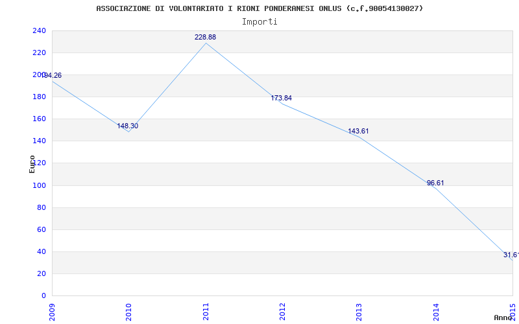Click the 220 y-axis tick label
This screenshot has height=324, width=519.
(x=39, y=52)
